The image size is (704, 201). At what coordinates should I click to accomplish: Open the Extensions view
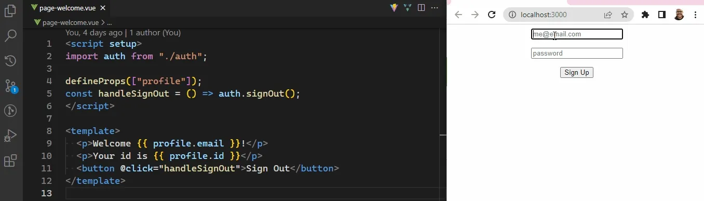[10, 160]
